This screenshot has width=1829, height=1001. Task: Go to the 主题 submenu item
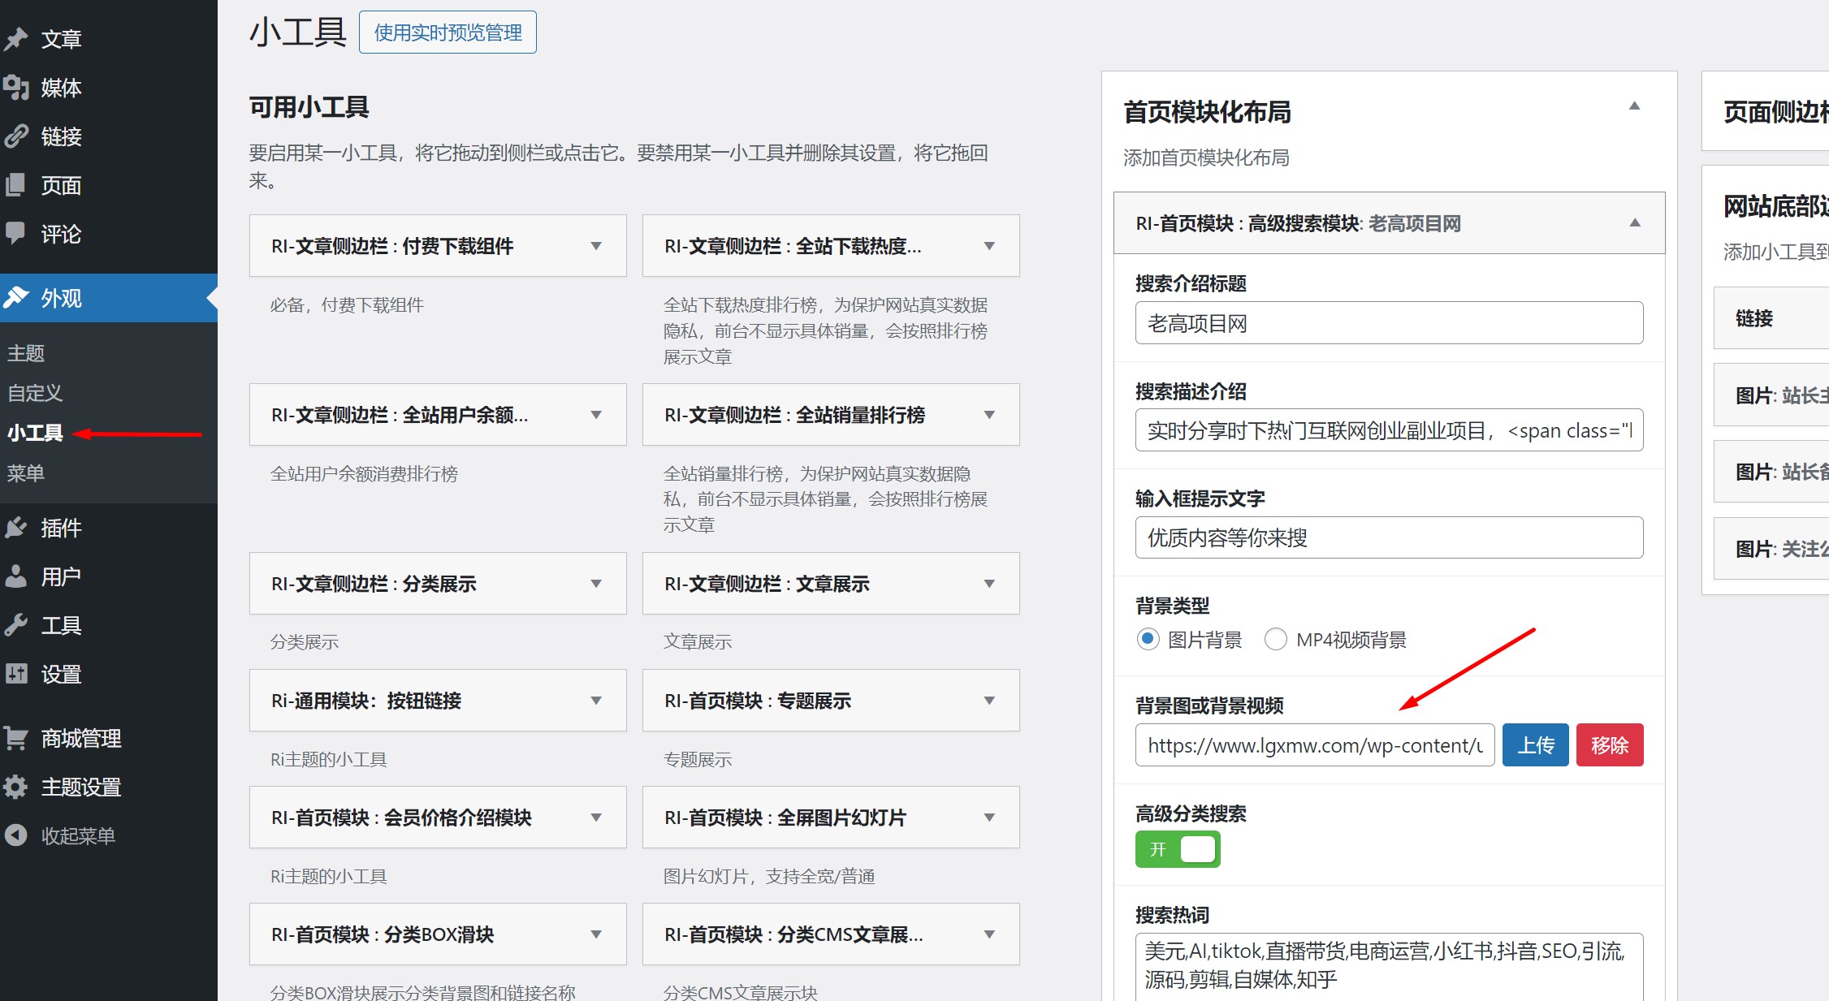pos(26,353)
